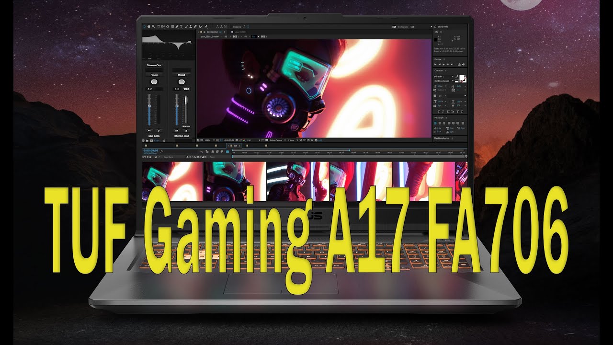Select the Roto Brush tool
This screenshot has height=345, width=613.
coord(200,27)
